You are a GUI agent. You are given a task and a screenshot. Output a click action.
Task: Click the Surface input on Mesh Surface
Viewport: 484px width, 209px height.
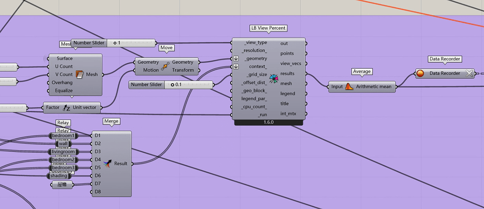64,58
